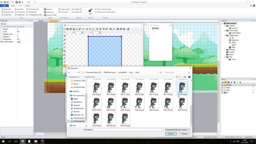Toggle Properties Bar checkbox
The height and width of the screenshot is (144, 256).
pos(2,12)
